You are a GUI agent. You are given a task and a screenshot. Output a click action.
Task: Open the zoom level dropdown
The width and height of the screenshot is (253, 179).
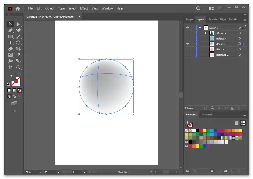(40, 172)
